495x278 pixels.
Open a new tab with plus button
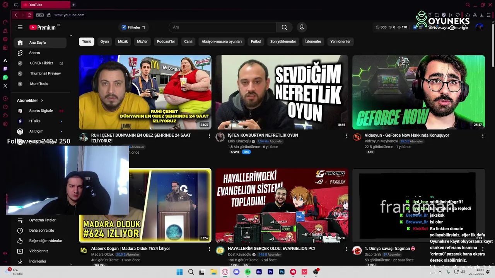click(x=73, y=5)
